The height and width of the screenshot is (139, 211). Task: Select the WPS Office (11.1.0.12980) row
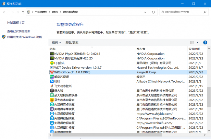point(128,72)
